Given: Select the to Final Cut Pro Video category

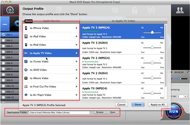Looking at the screenshot, I should 51,86.
